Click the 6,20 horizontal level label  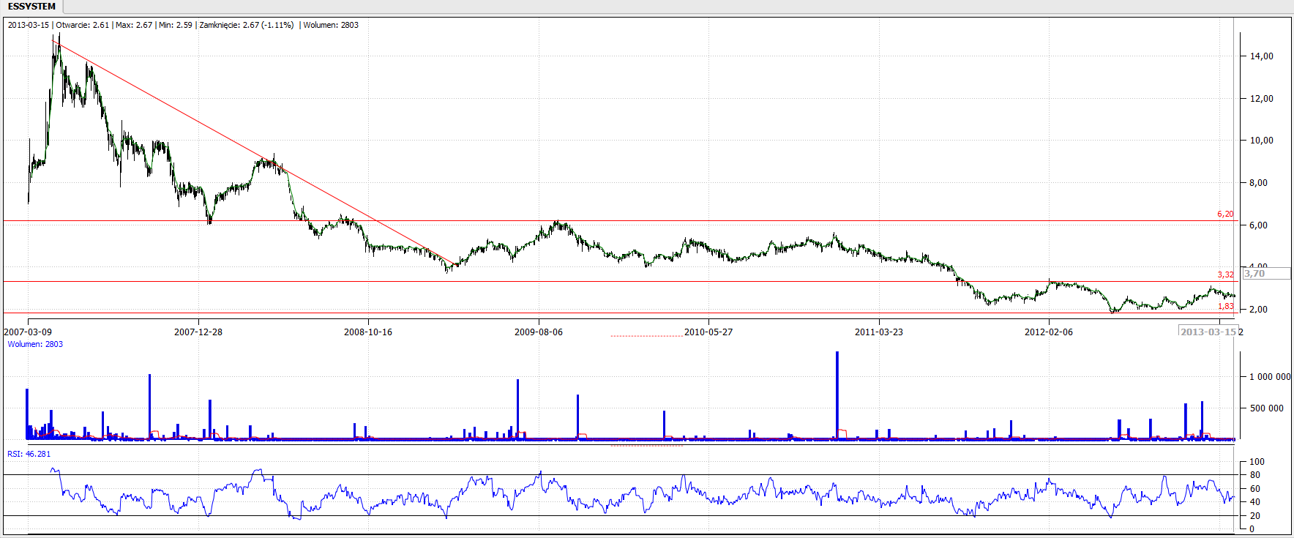(x=1225, y=214)
